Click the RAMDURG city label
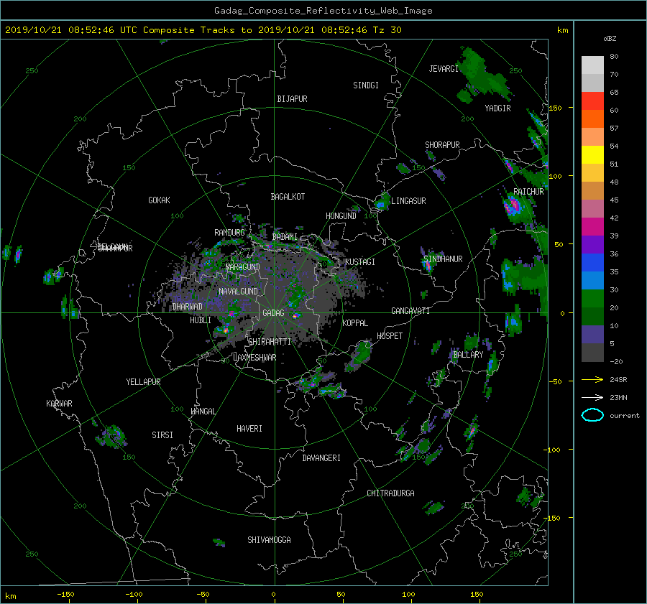647x604 pixels. point(229,233)
